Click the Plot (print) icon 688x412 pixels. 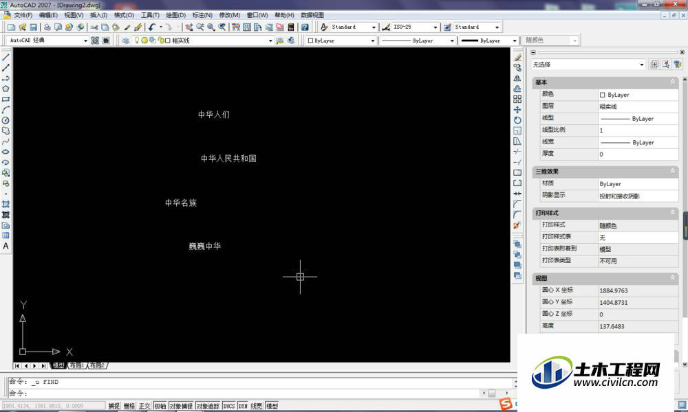point(47,27)
